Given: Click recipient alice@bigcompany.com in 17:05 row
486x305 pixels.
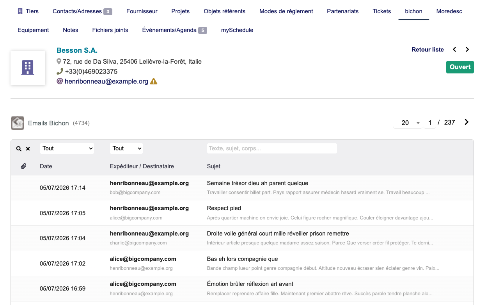Looking at the screenshot, I should point(136,218).
